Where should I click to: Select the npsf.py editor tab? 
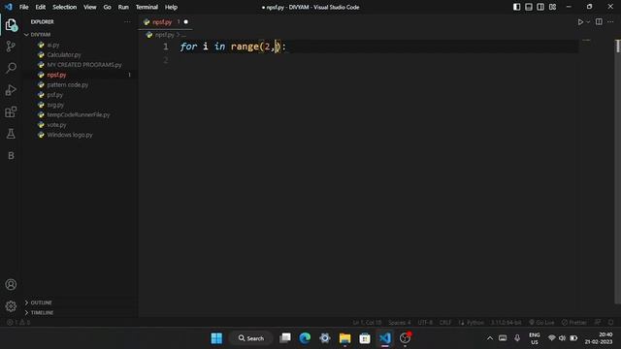coord(166,22)
